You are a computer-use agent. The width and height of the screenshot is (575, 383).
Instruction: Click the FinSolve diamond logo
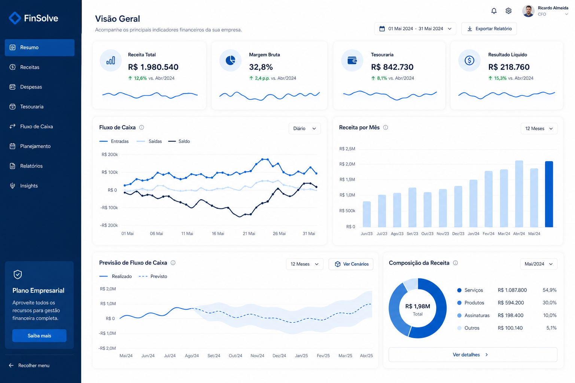tap(15, 18)
